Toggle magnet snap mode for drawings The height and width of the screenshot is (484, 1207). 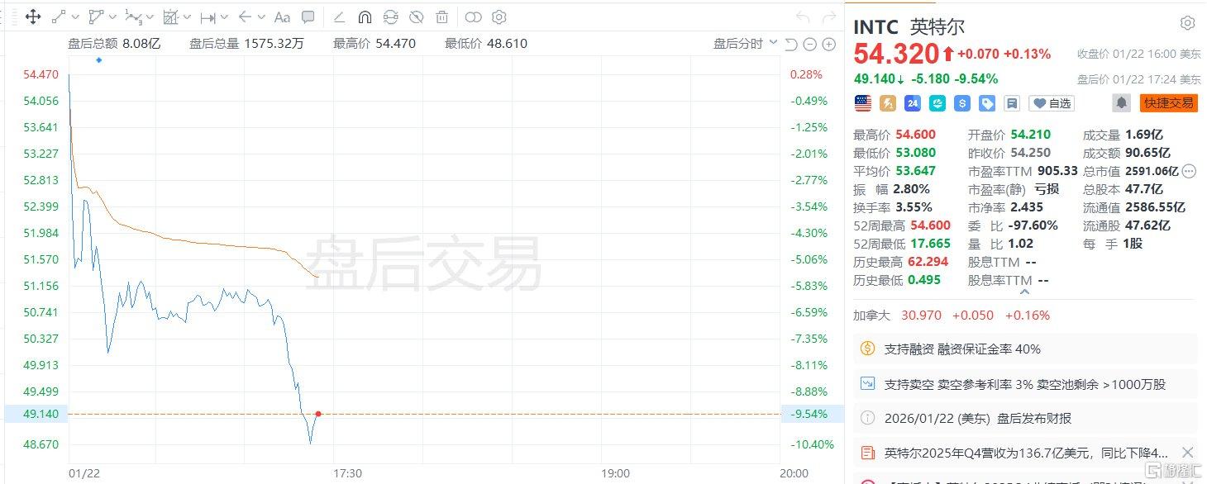pyautogui.click(x=365, y=17)
